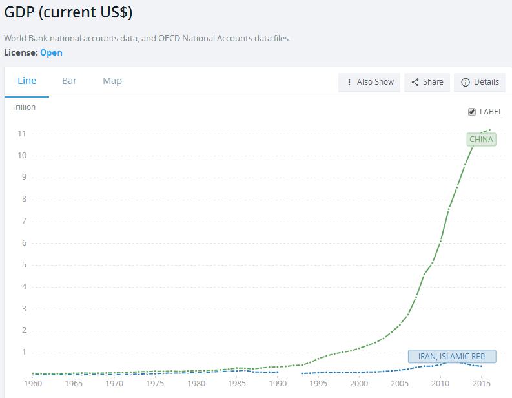Viewport: 512px width, 398px height.
Task: Click the IRAN, ISLAMIC REP. label
Action: [452, 356]
